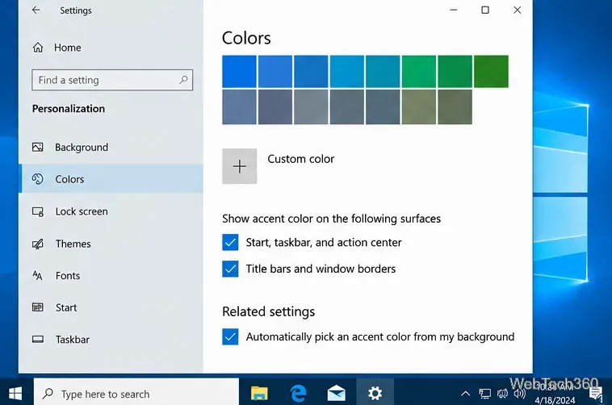The image size is (612, 405).
Task: Click the magnifier icon in Find a setting
Action: click(183, 80)
